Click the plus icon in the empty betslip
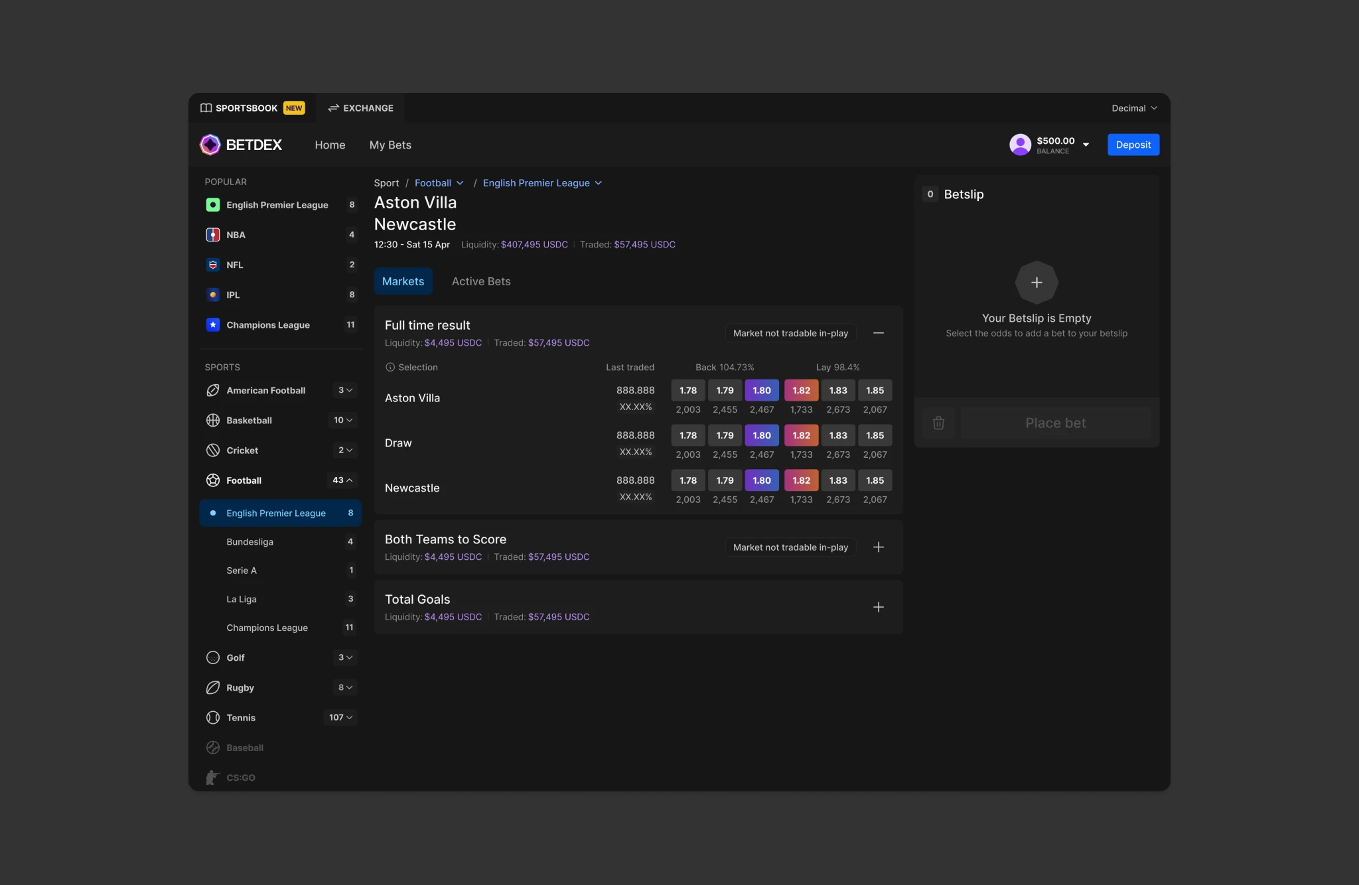The height and width of the screenshot is (885, 1359). (x=1037, y=282)
